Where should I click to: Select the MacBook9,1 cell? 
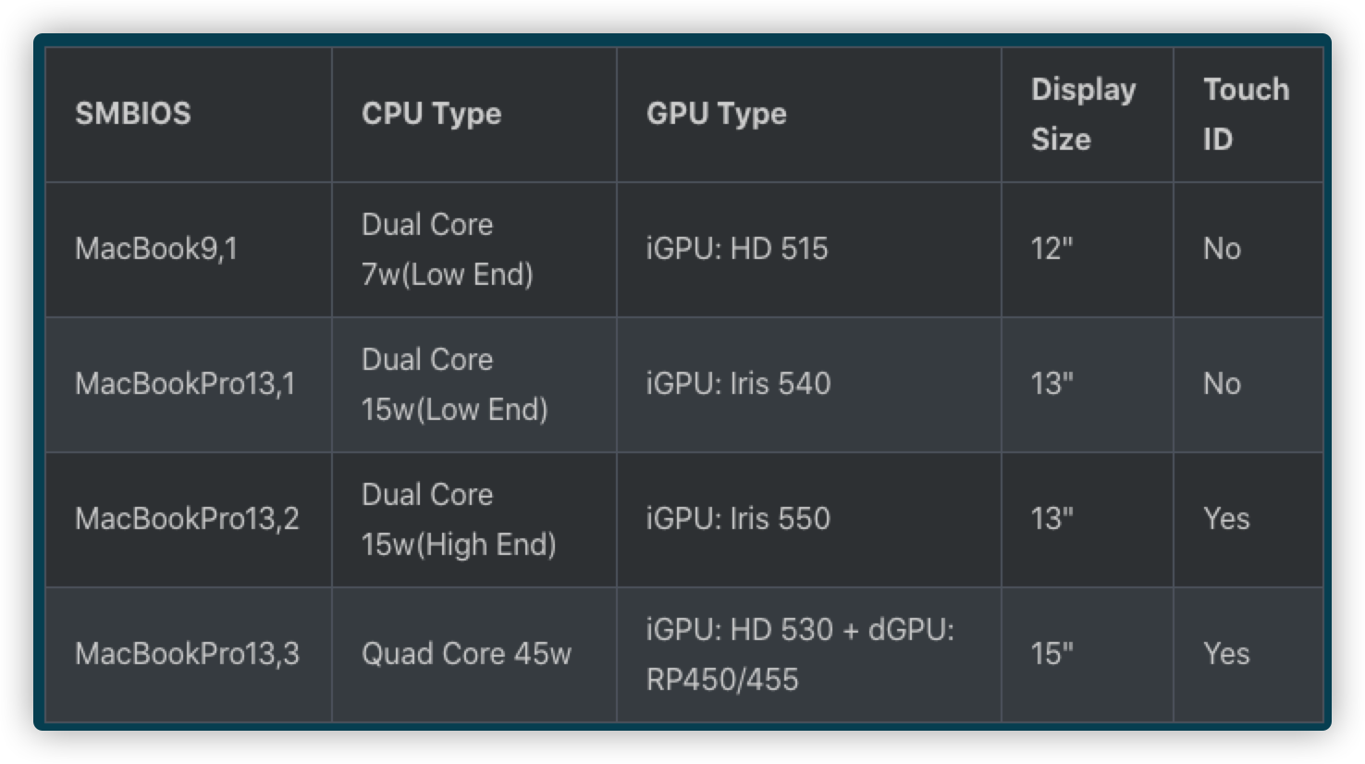click(156, 249)
